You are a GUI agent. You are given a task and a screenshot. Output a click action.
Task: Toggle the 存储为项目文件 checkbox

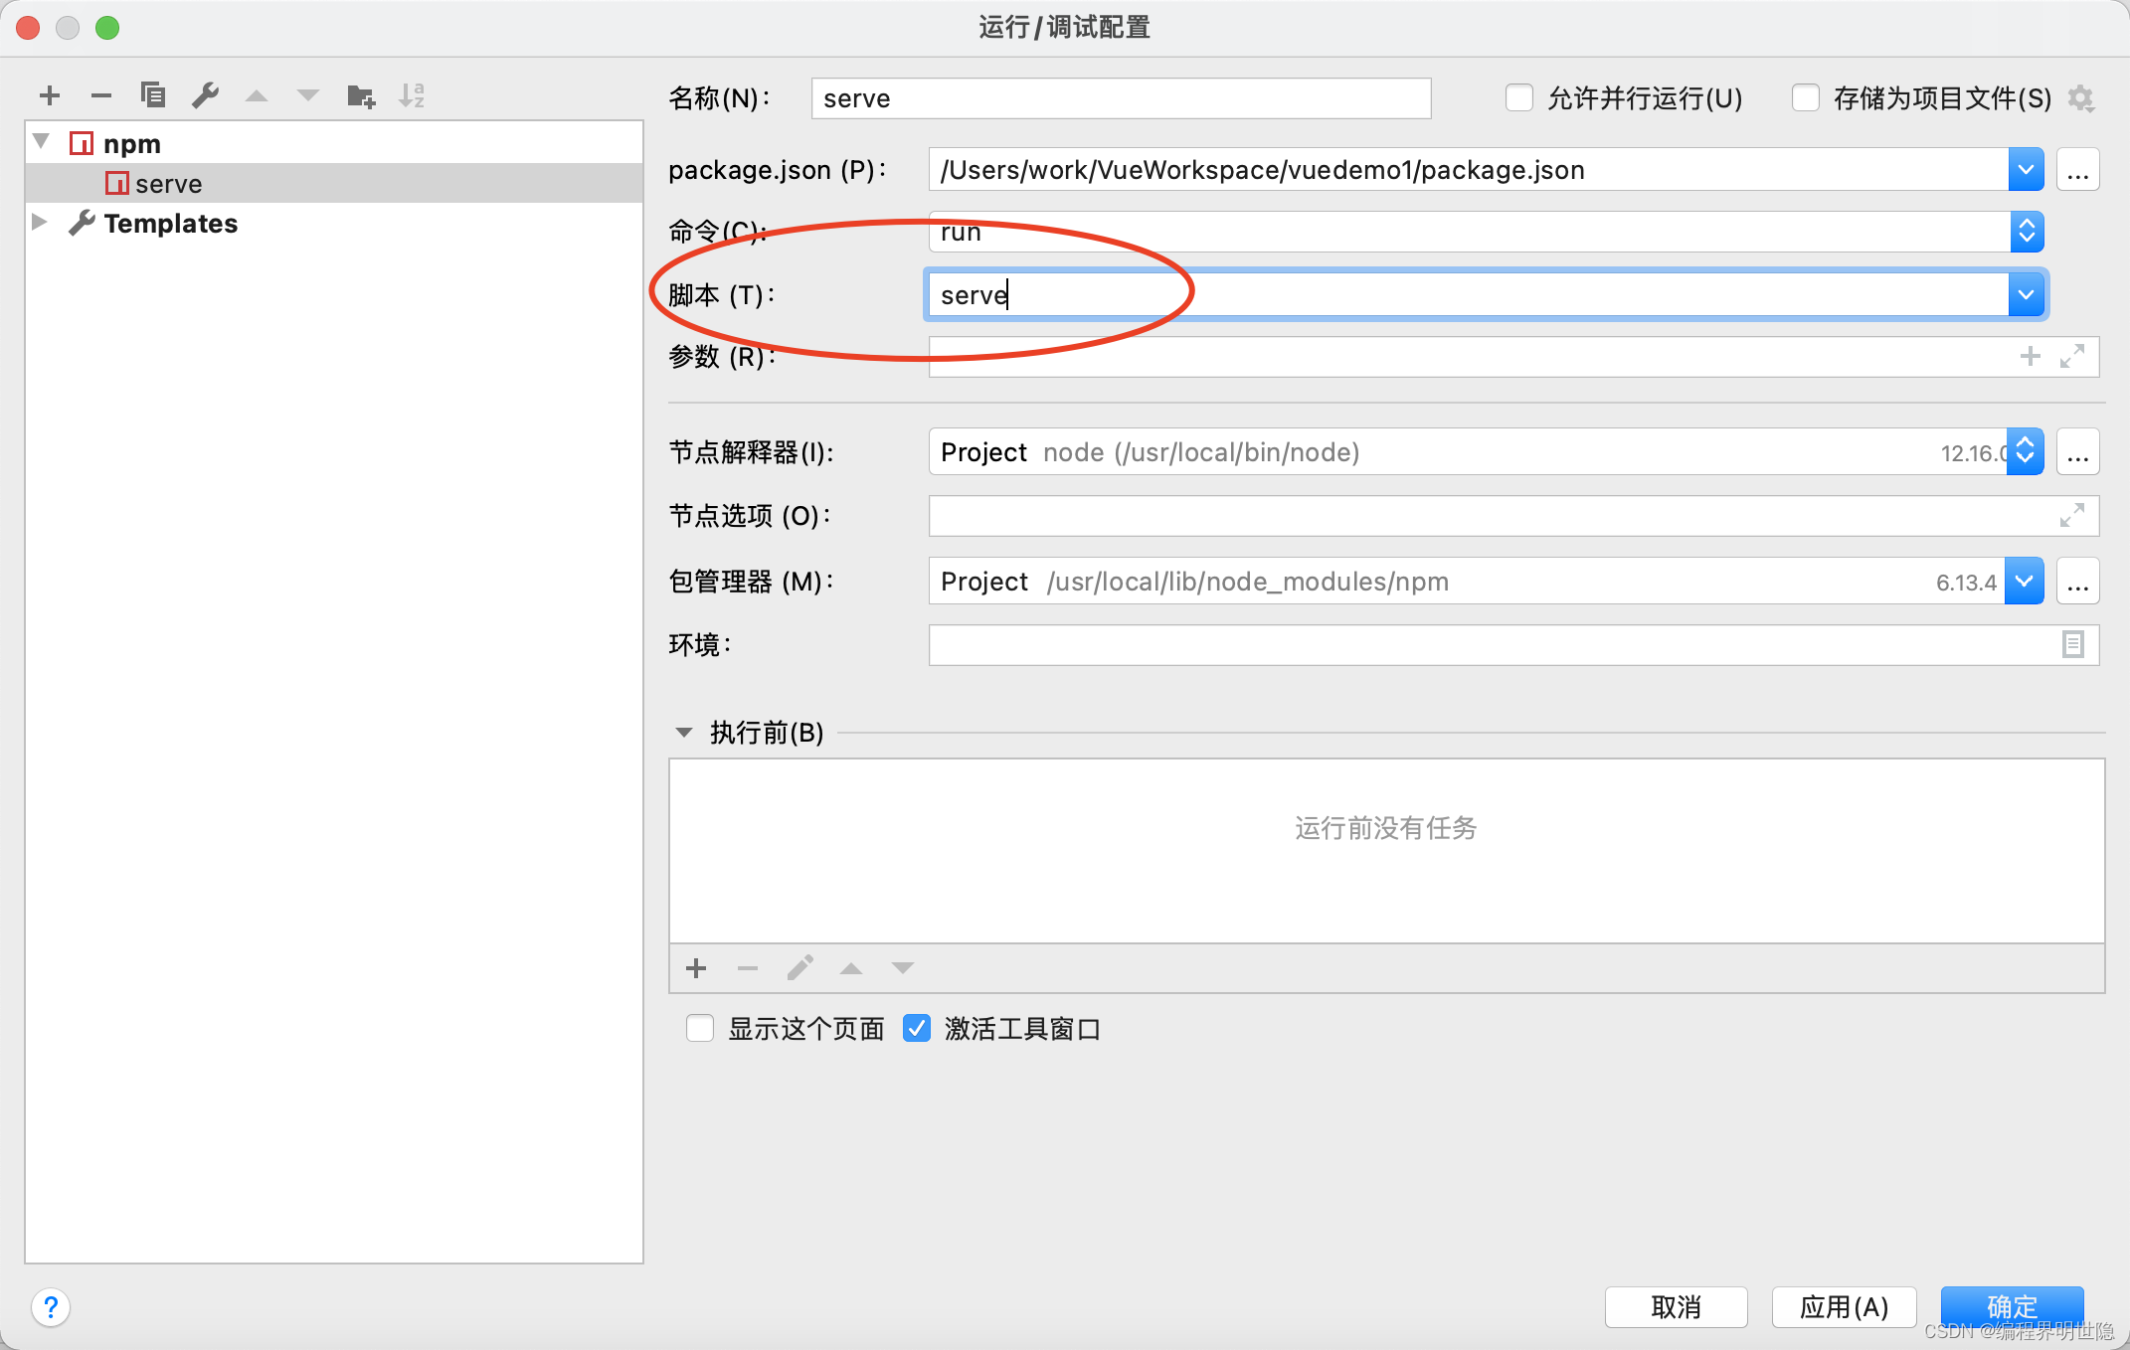[x=1803, y=96]
